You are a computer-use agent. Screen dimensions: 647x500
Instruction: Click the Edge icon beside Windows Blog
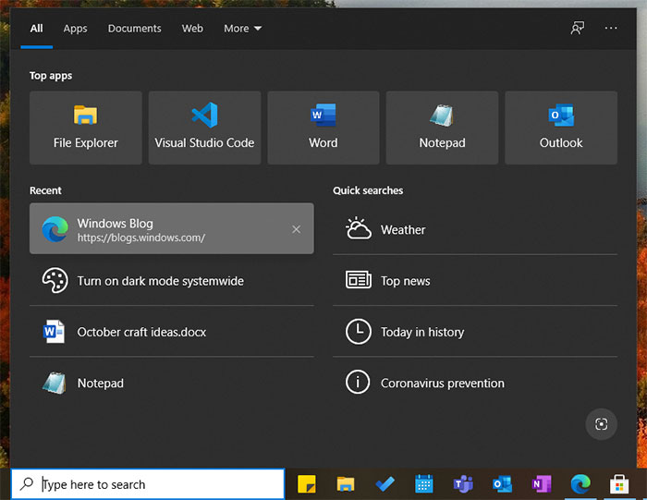pos(55,229)
